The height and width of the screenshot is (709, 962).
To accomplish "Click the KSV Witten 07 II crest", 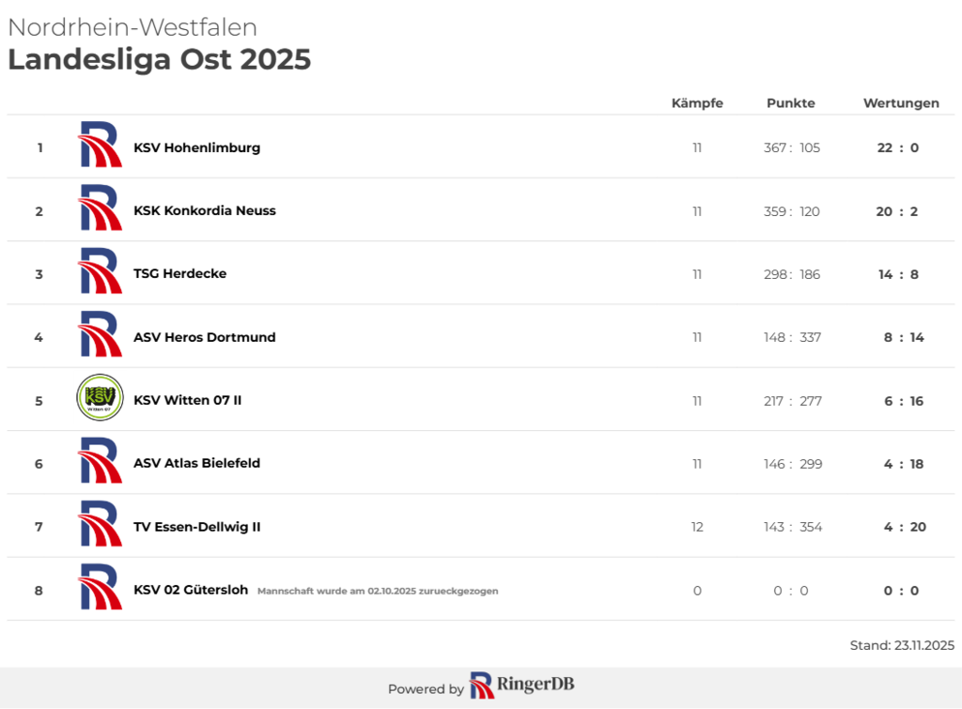I will 100,398.
